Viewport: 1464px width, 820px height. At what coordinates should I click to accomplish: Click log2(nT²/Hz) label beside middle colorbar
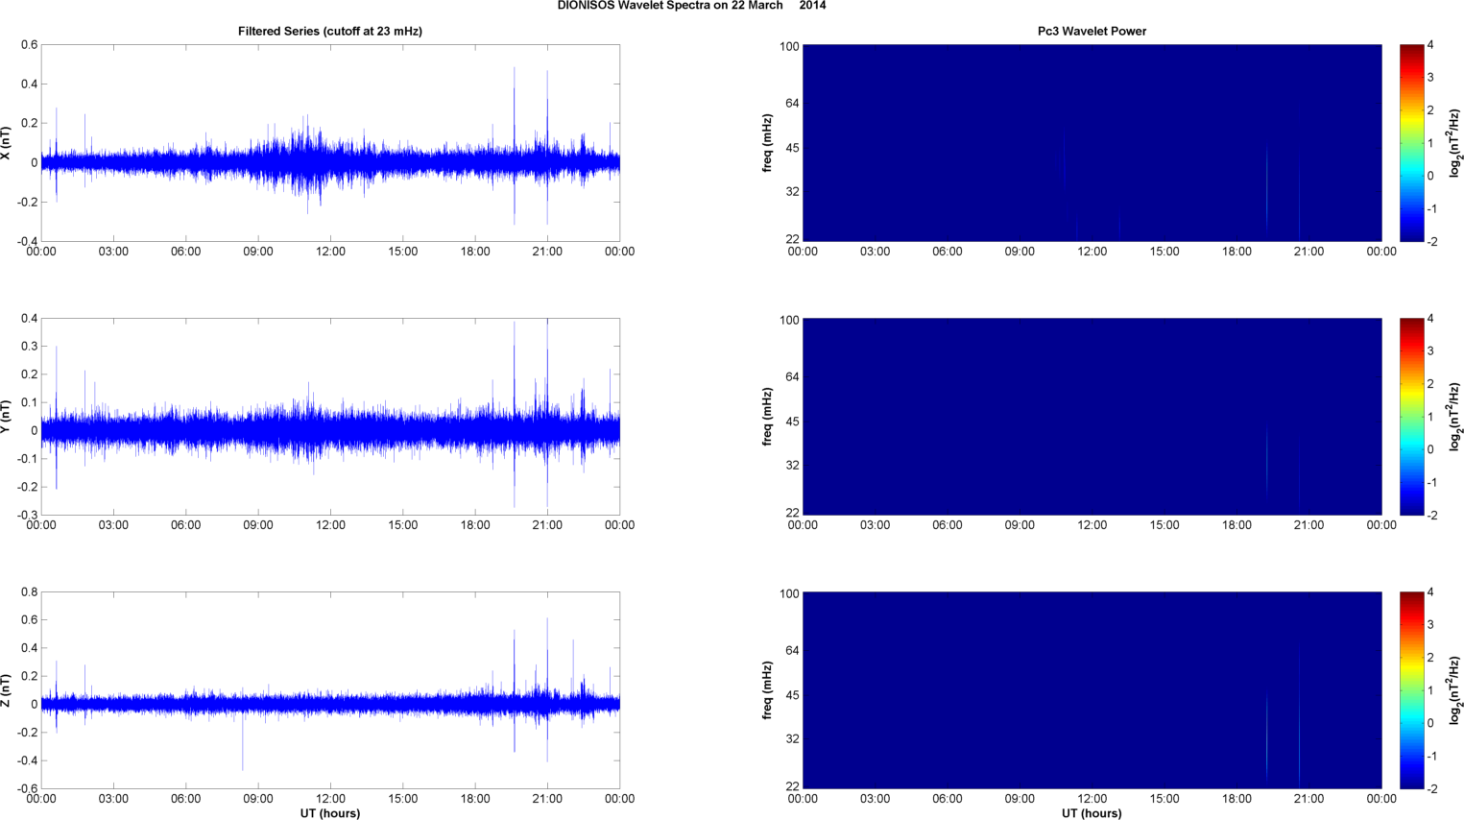[x=1455, y=417]
